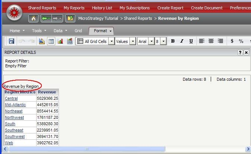The height and width of the screenshot is (154, 251).
Task: Open the Arial font dropdown
Action: (x=151, y=41)
